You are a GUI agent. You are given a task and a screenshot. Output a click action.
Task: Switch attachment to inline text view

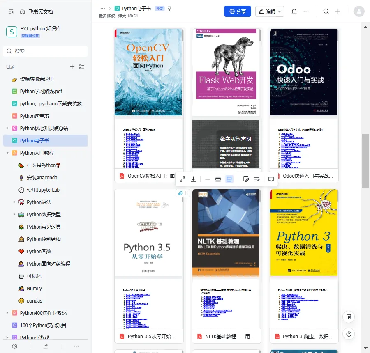[207, 179]
